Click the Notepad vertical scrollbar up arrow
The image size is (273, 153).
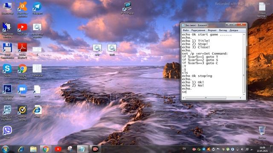(244, 34)
